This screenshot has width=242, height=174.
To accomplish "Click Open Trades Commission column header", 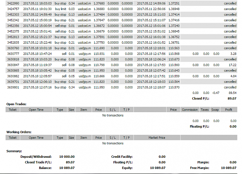I will [x=190, y=110].
